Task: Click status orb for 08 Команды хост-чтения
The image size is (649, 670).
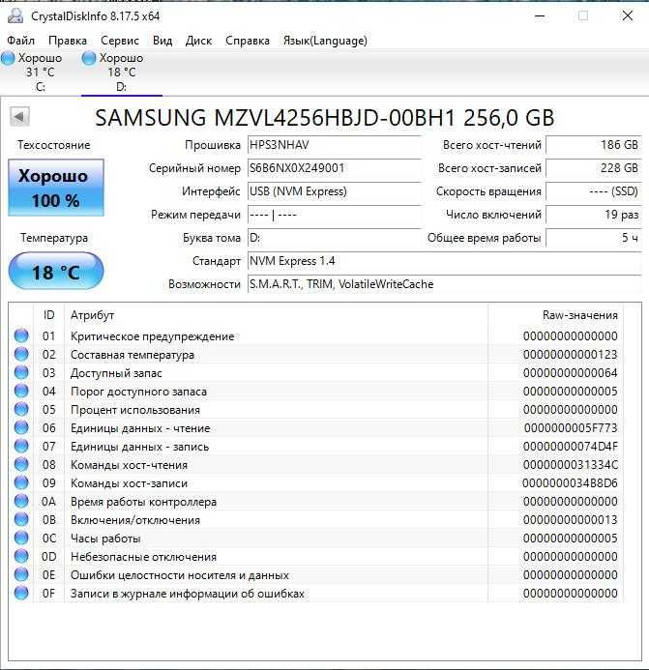Action: tap(21, 464)
